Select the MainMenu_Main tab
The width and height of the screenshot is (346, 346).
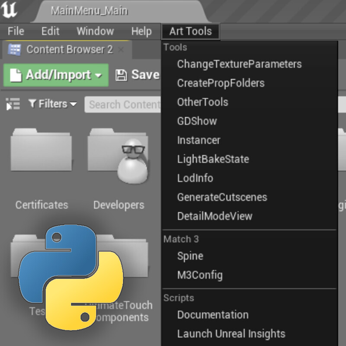coord(88,11)
